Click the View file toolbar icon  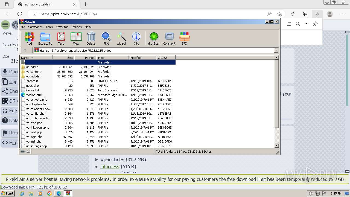76,38
